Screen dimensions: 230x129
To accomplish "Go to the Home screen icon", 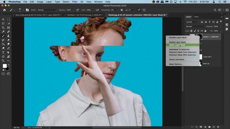I will click(4, 10).
